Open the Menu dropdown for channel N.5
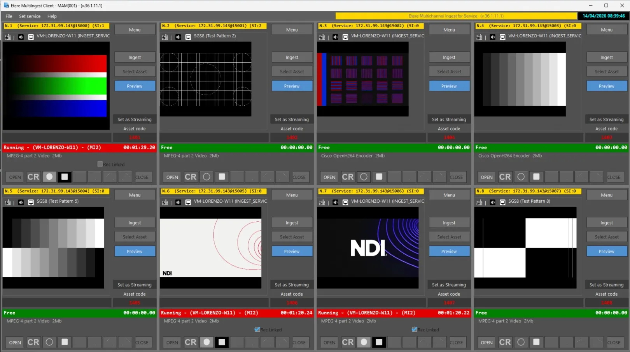This screenshot has width=630, height=352. 135,195
